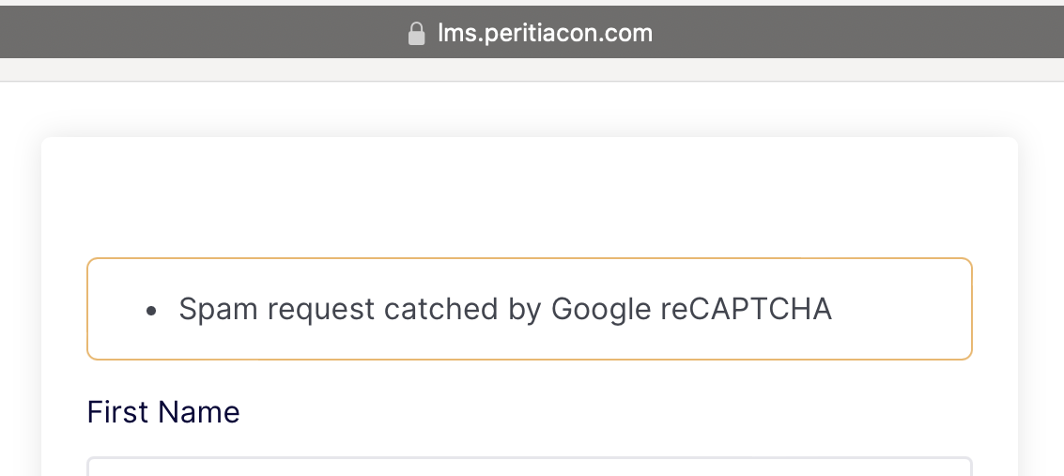Click the padlock icon in address bar
Screen dimensions: 1064x476
tap(417, 34)
